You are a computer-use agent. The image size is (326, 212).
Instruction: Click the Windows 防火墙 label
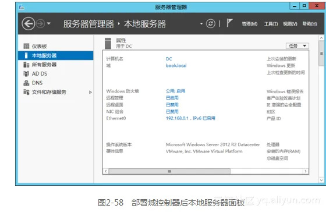click(122, 91)
